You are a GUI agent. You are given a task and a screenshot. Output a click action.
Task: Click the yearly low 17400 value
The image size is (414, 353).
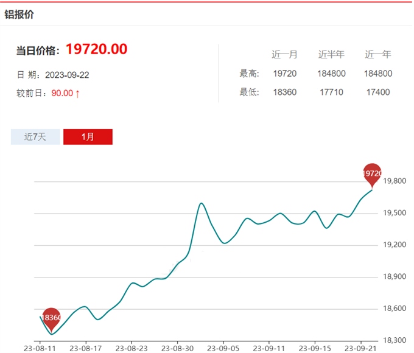click(x=378, y=92)
